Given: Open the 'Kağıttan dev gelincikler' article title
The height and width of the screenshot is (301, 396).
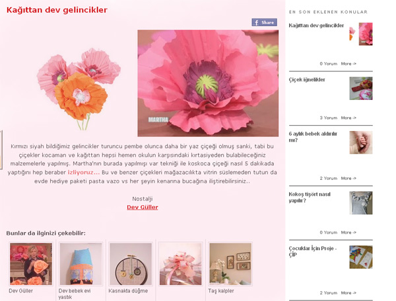Looking at the screenshot, I should click(57, 10).
